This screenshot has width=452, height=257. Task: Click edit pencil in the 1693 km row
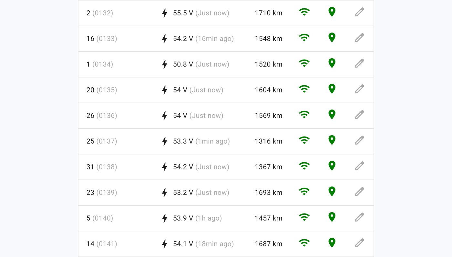click(x=359, y=192)
